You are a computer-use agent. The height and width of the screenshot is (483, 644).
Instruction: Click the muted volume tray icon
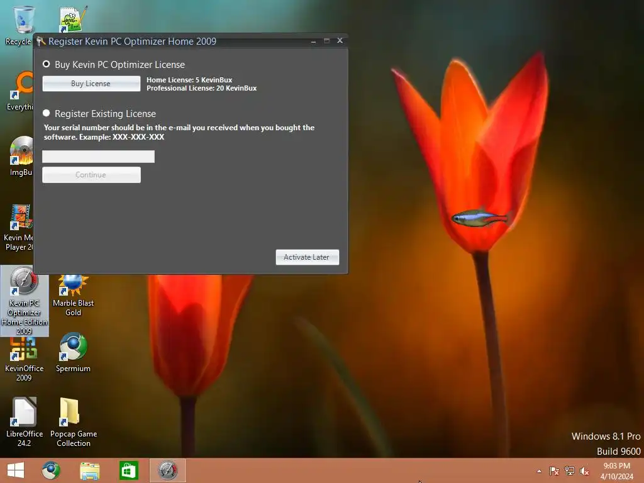tap(585, 471)
